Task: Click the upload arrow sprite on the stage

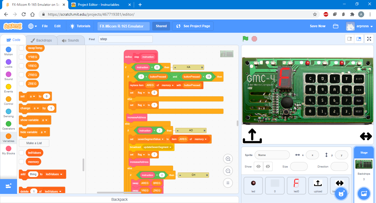Action: 252,136
